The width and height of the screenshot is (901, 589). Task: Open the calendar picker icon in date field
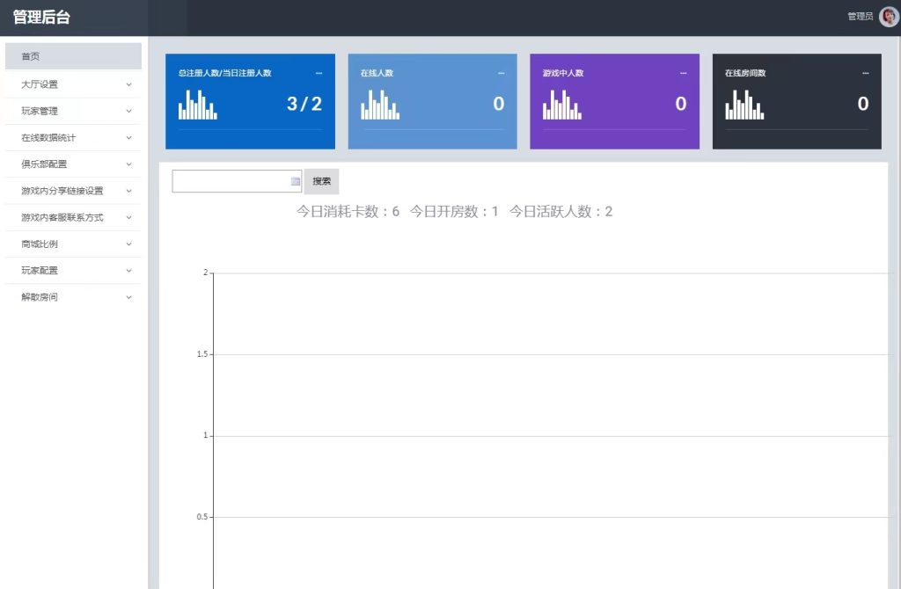[x=296, y=181]
